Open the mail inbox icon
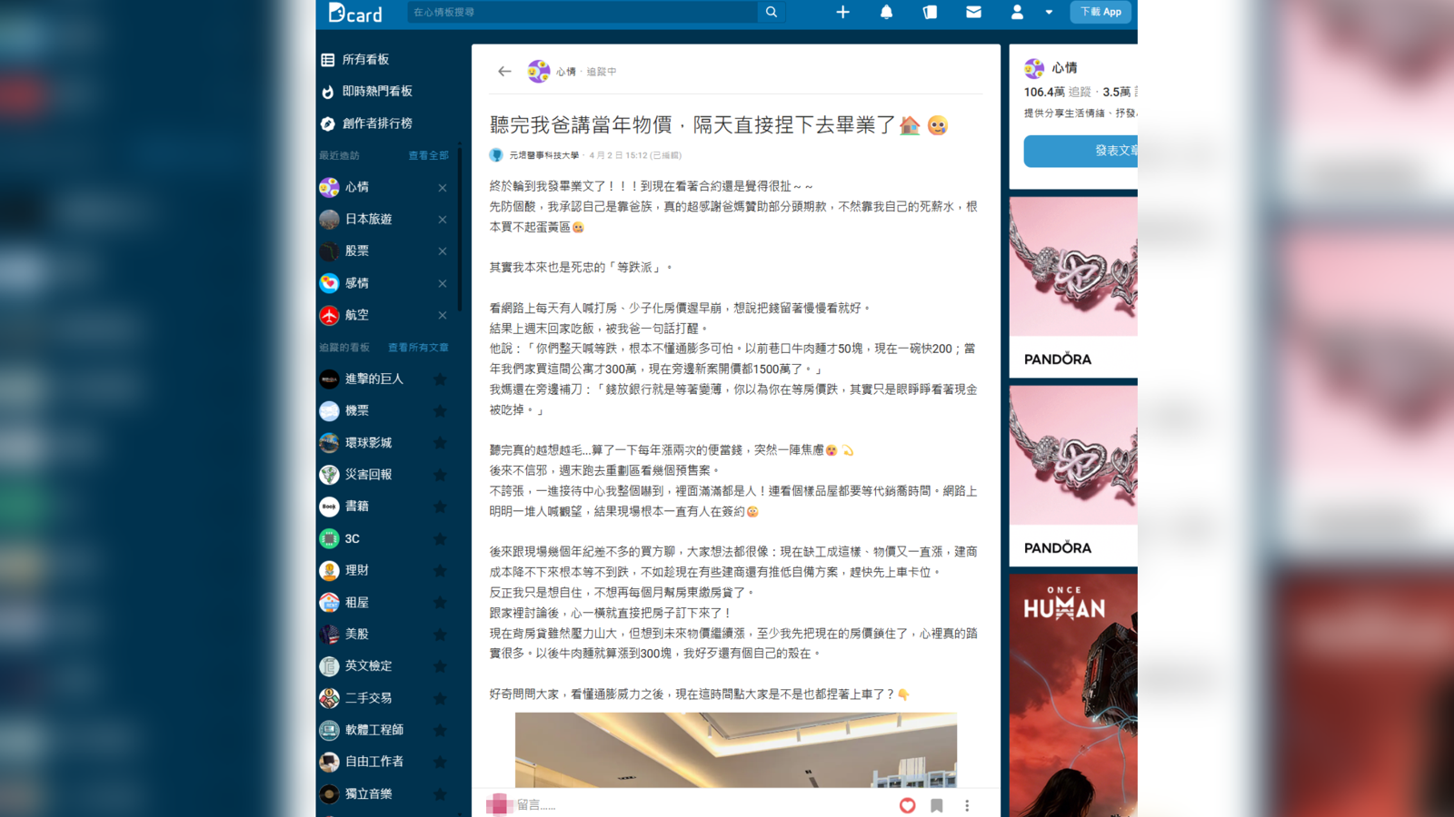 click(x=973, y=12)
